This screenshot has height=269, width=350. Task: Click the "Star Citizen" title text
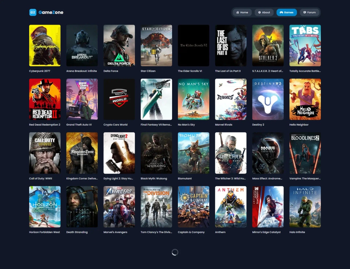pyautogui.click(x=148, y=71)
